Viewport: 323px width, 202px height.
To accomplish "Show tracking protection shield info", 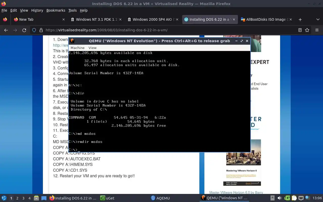I will [x=34, y=30].
